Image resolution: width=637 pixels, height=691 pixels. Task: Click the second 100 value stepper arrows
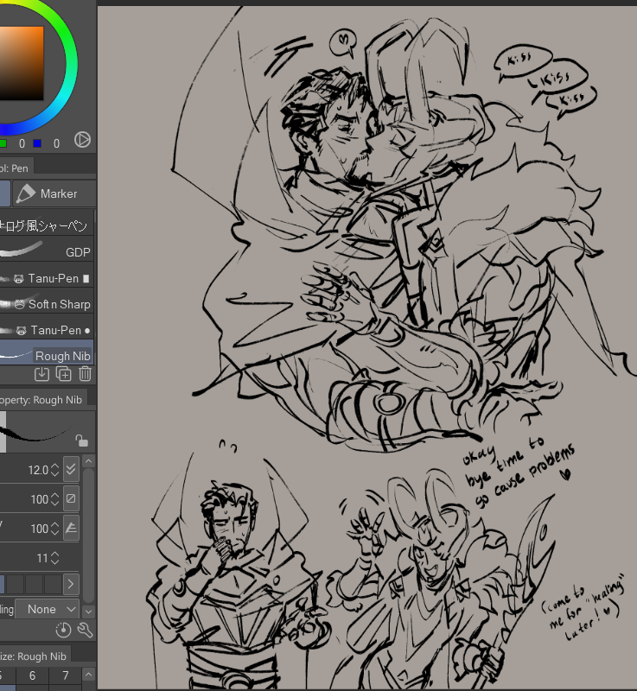pos(54,529)
